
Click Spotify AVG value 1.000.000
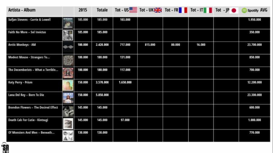tap(254, 120)
